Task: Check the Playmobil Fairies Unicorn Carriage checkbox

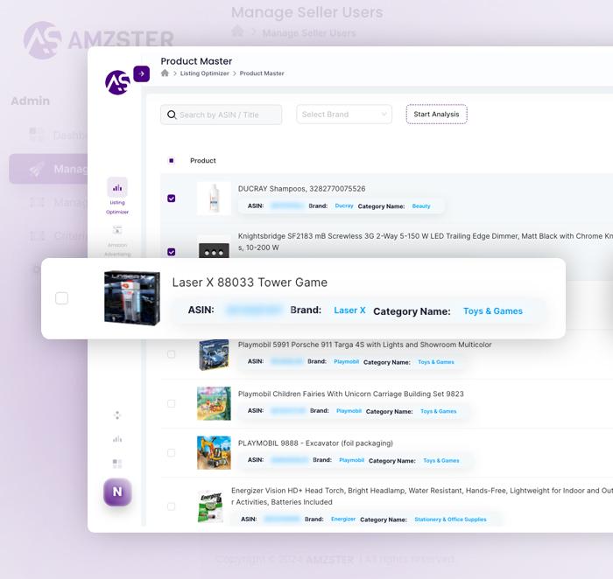Action: [x=172, y=403]
